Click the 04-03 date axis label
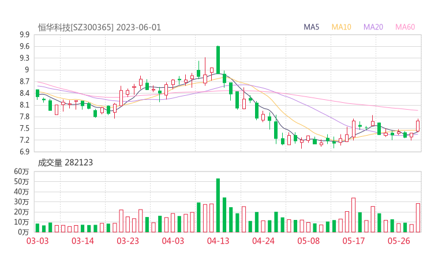427x254 pixels. [173, 241]
